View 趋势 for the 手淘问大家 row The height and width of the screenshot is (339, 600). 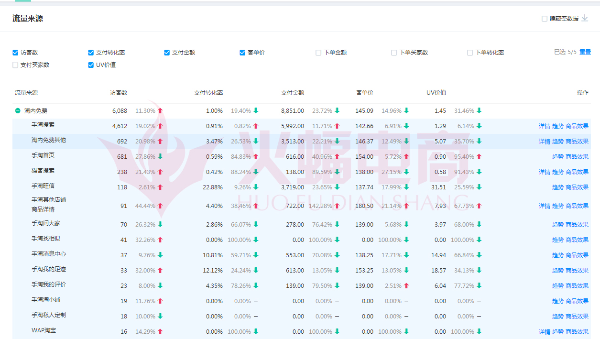[558, 225]
